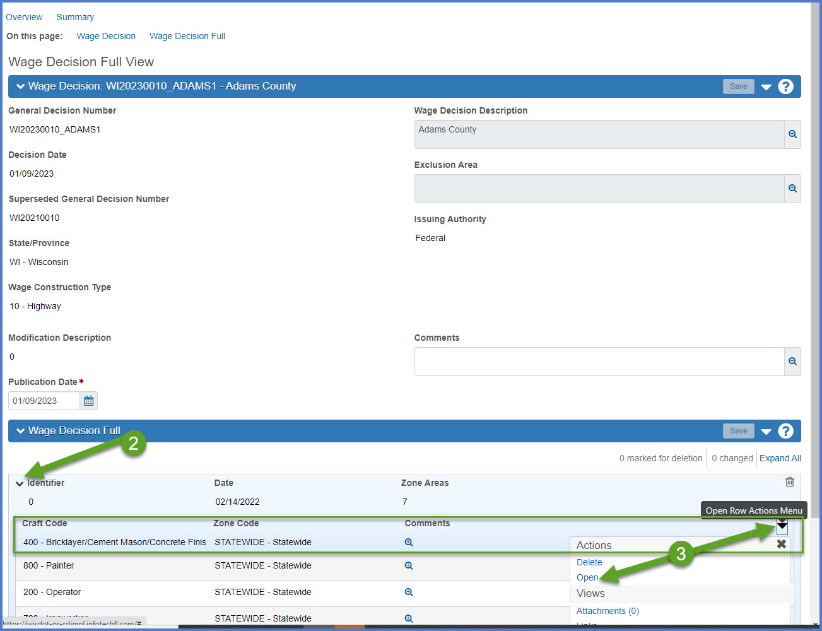
Task: Click trash icon on Identifier row
Action: point(789,482)
